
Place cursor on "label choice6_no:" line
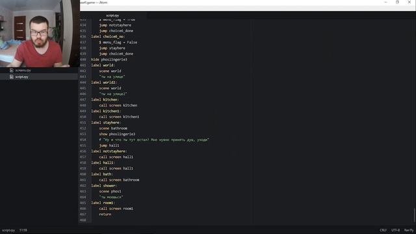[108, 36]
